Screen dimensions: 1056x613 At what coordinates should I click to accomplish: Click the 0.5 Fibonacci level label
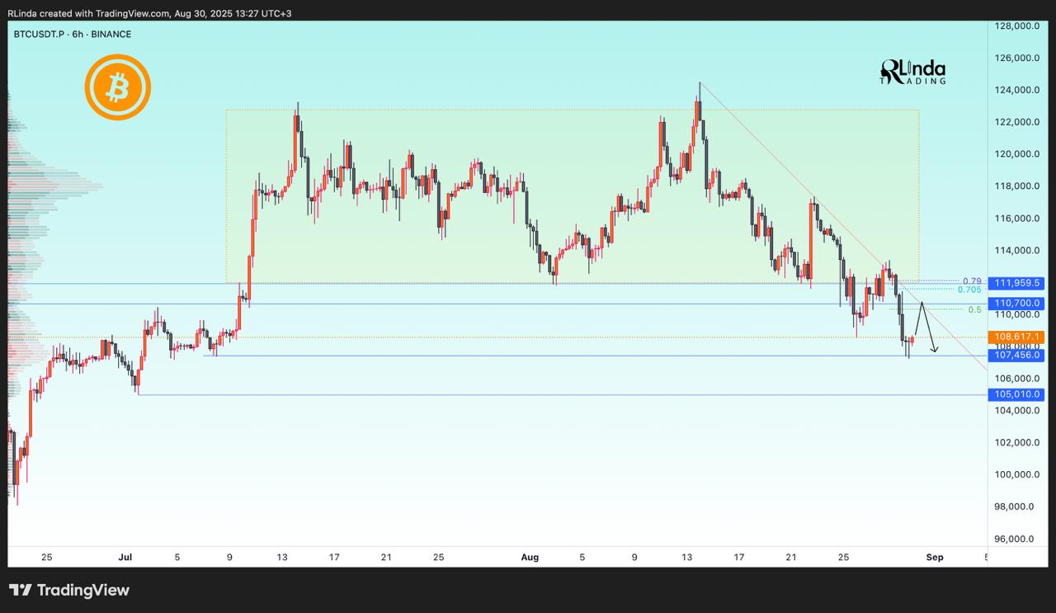[974, 309]
